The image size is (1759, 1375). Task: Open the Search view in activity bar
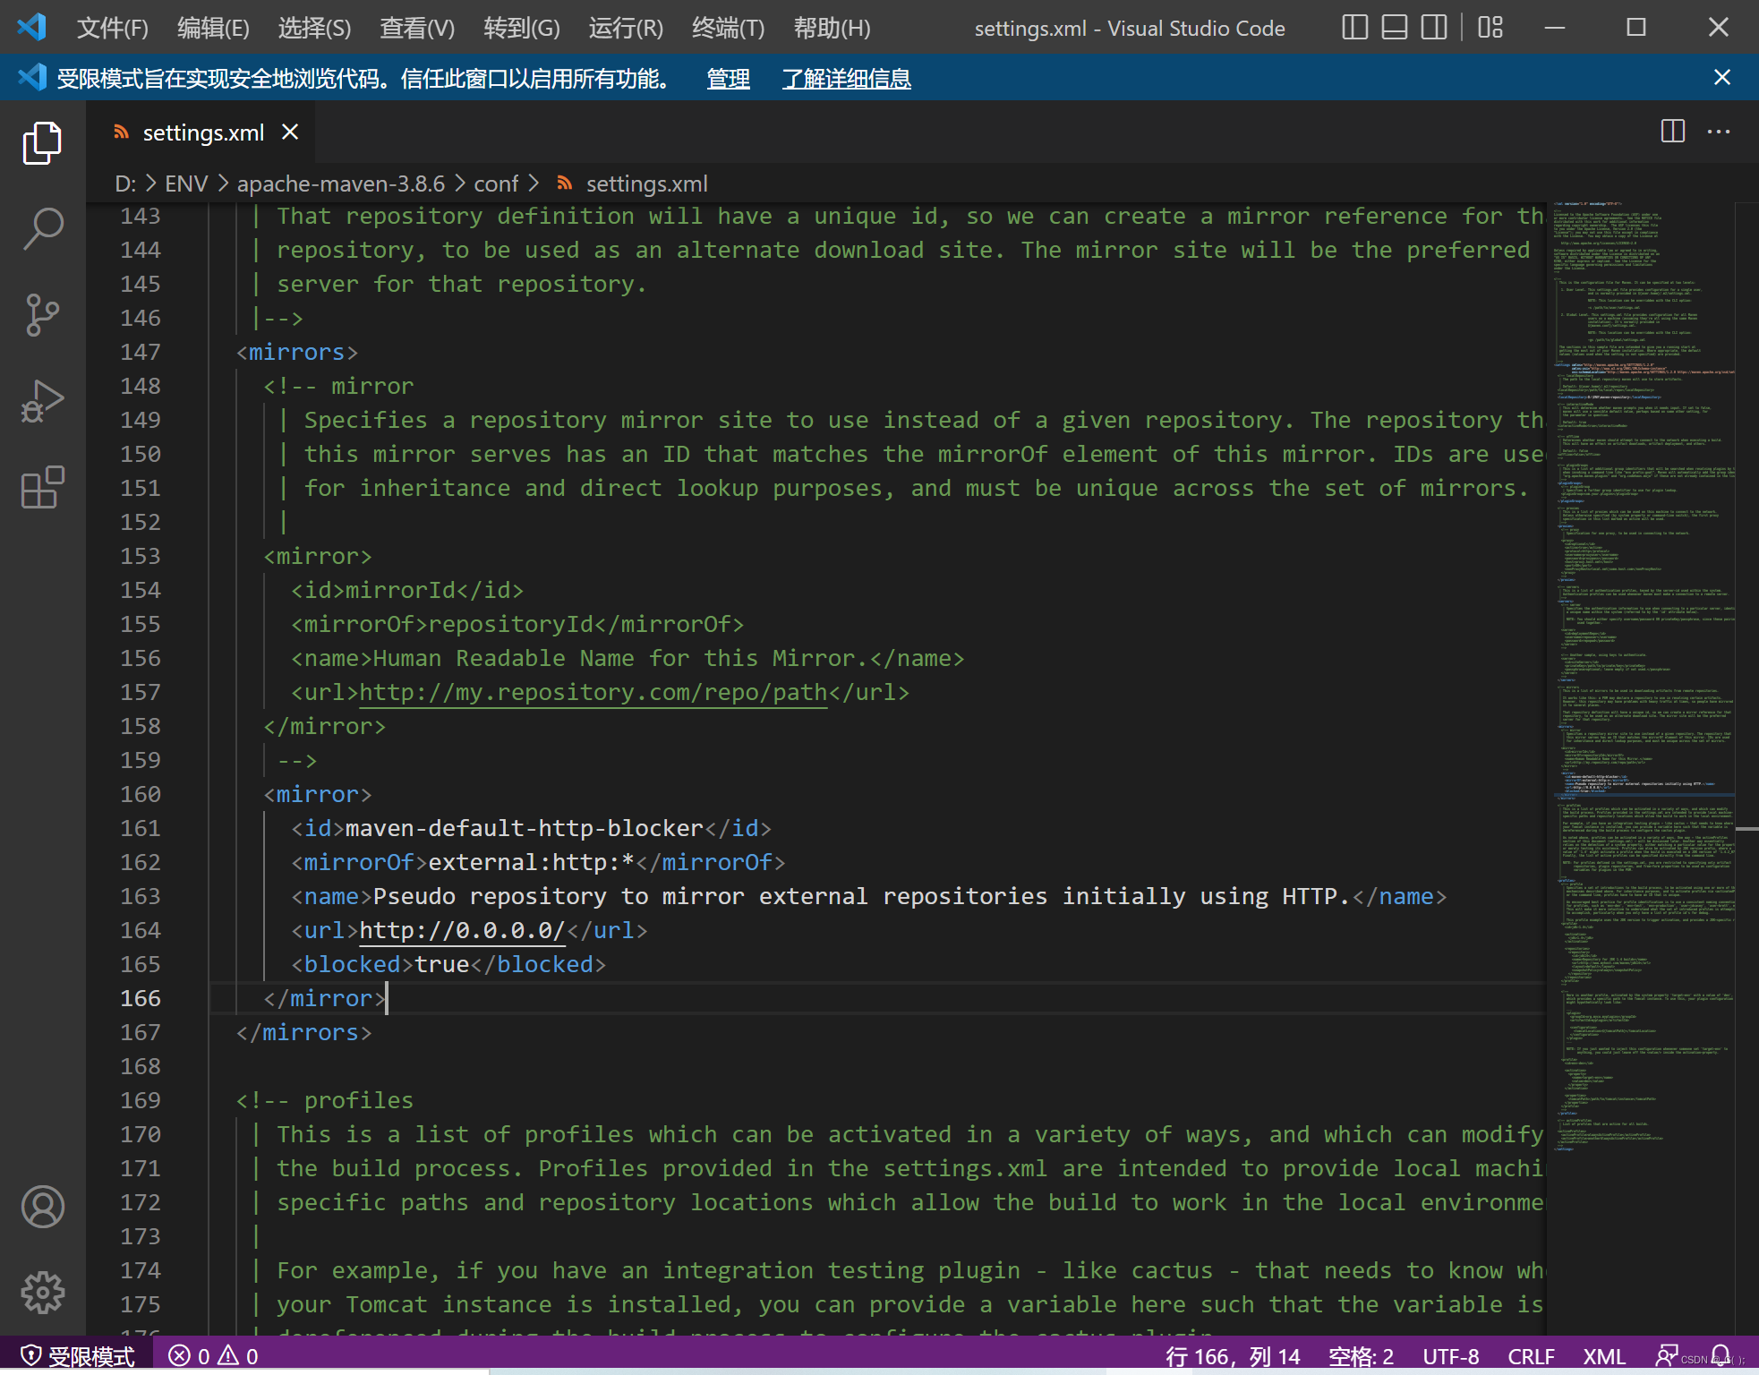[x=42, y=229]
